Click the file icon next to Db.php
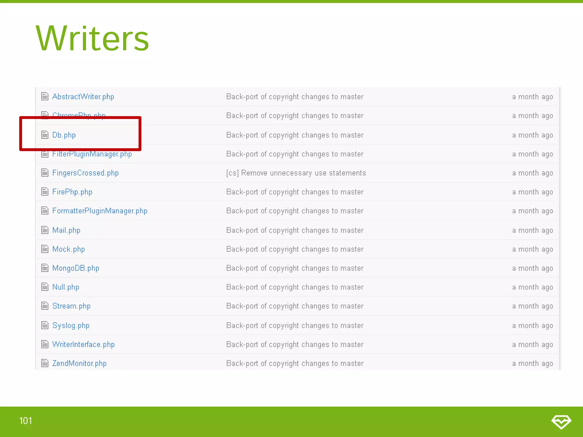Image resolution: width=583 pixels, height=437 pixels. coord(45,135)
